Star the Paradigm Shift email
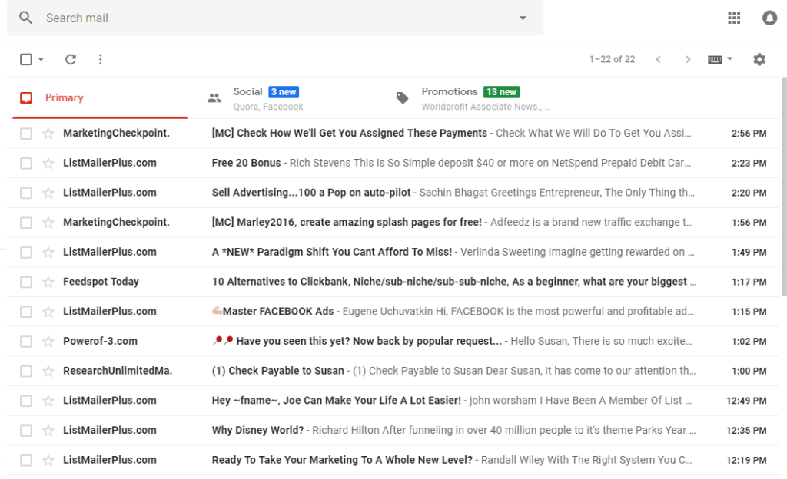The image size is (787, 479). 48,252
